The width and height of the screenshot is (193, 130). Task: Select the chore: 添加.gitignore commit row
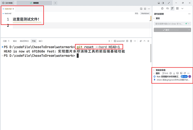pyautogui.click(x=173, y=80)
